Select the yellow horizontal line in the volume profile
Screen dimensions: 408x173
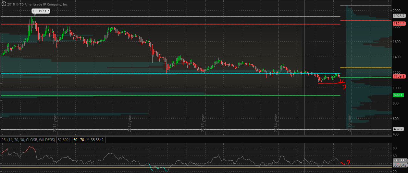(x=366, y=68)
